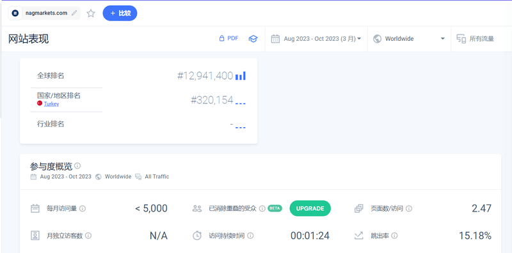Viewport: 512px width, 253px height.
Task: Click the pages per visit value 2.47
Action: point(482,208)
